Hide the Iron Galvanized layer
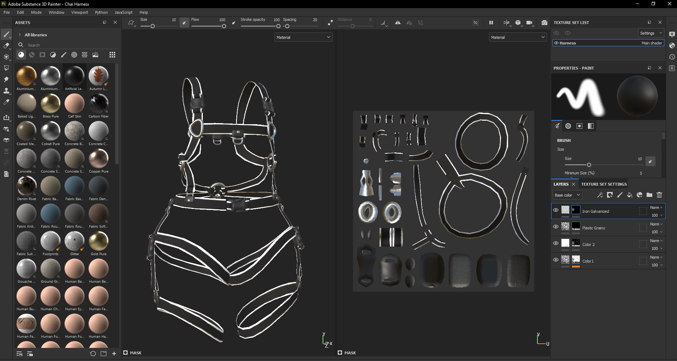677x361 pixels. [556, 210]
